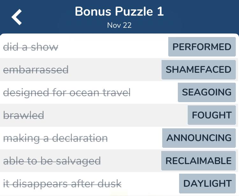
Task: Click the 'embarrassed' clue text
Action: coord(36,70)
